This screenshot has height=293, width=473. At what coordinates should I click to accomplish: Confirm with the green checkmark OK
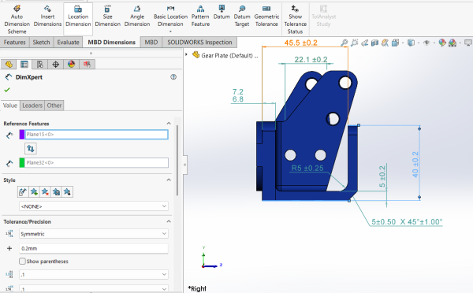7,90
